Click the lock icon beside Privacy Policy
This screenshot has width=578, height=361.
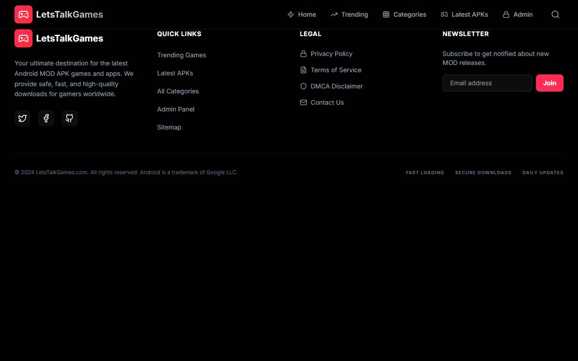303,54
